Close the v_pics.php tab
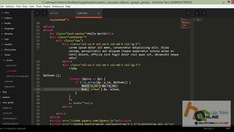Viewport: 234px width, 132px height. pyautogui.click(x=99, y=13)
